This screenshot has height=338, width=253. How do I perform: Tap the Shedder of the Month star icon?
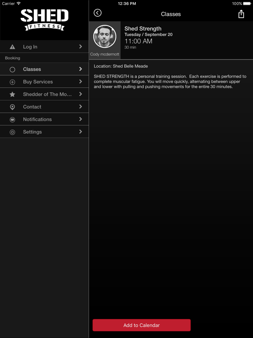pos(12,95)
